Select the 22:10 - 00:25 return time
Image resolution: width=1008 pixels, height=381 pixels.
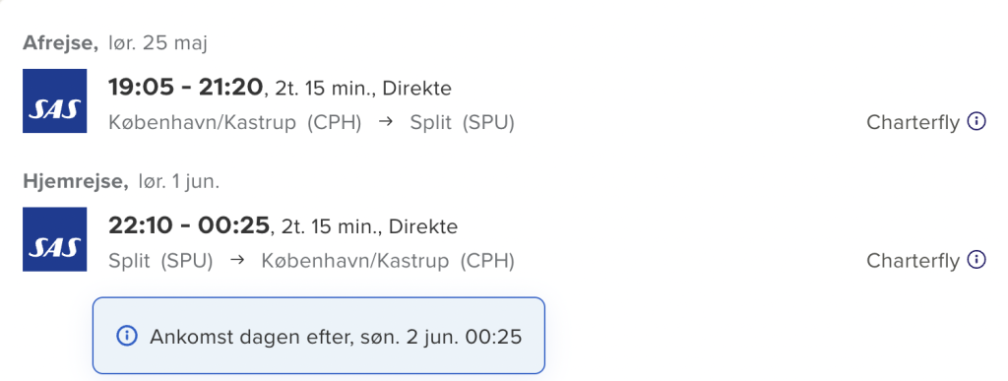(x=188, y=225)
